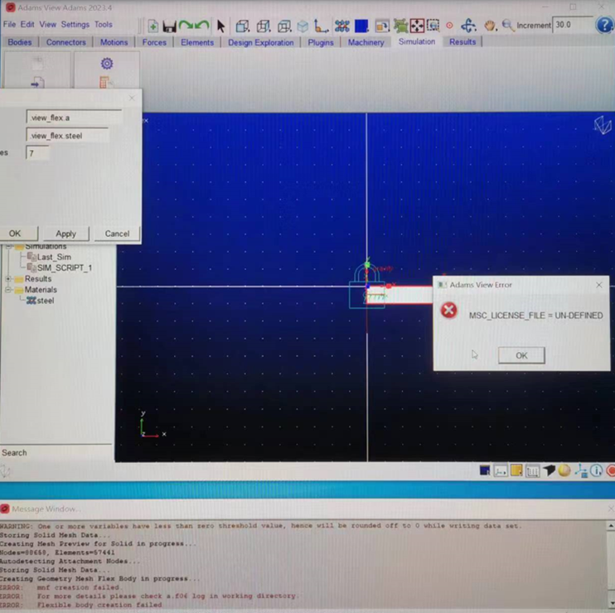
Task: Open the View menu
Action: pos(47,24)
